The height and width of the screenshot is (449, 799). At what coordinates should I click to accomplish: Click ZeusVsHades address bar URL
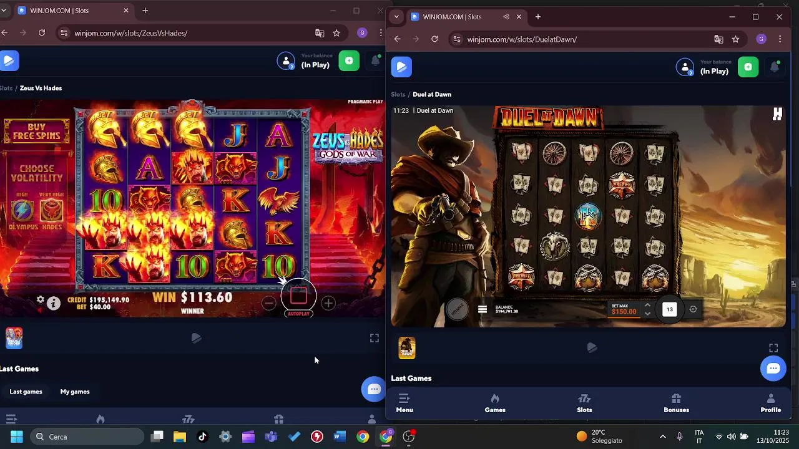(x=130, y=33)
